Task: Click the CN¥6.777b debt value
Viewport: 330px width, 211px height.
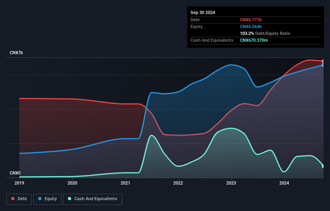Action: pyautogui.click(x=251, y=20)
